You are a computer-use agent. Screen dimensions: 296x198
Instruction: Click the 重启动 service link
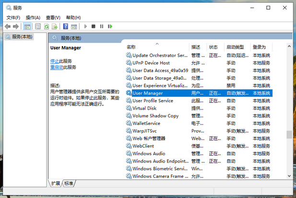point(57,67)
